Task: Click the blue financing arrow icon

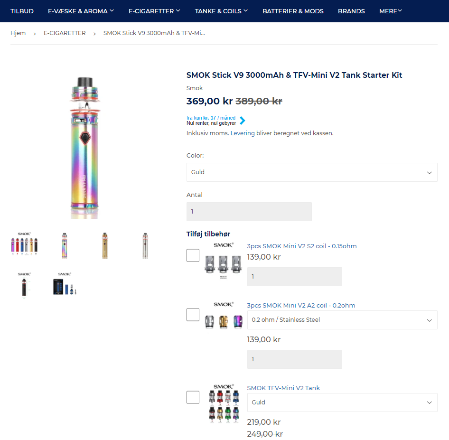Action: click(243, 121)
